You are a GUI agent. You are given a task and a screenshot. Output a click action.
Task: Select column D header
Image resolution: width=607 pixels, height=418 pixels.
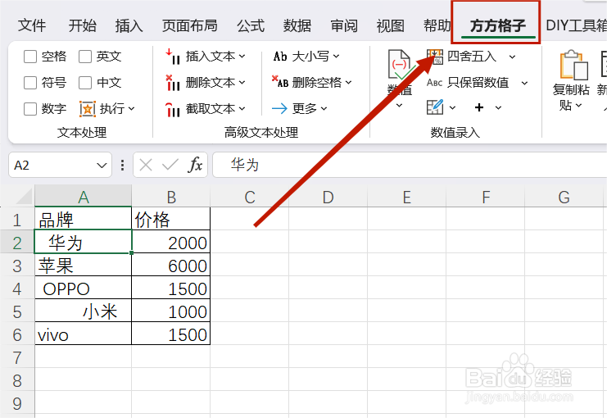tap(328, 197)
